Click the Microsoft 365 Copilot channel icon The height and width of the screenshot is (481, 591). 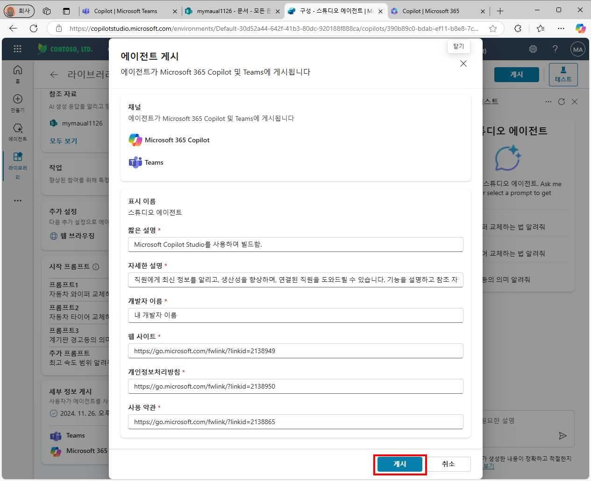[x=135, y=140]
